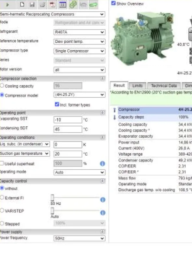
Task: Select the External FI radio button
Action: (x=2, y=198)
